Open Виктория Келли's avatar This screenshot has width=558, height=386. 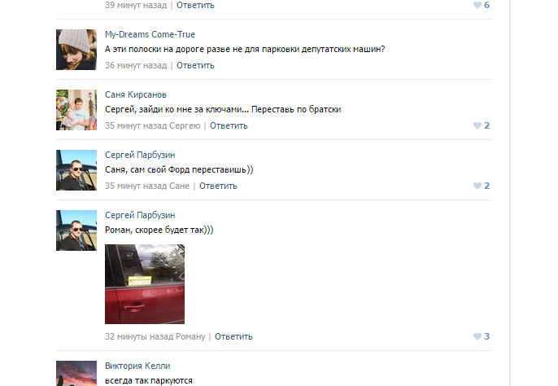click(x=76, y=373)
